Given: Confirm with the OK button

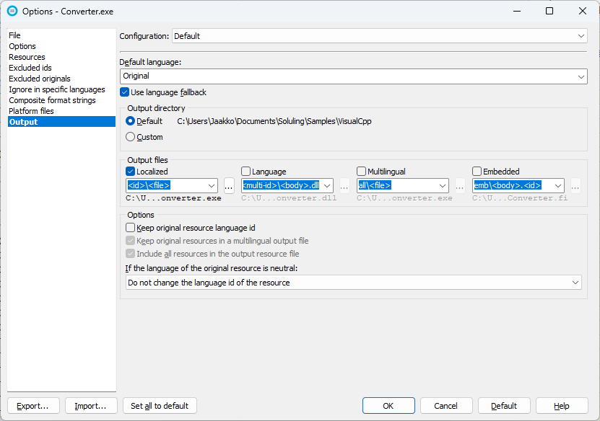Looking at the screenshot, I should point(388,406).
